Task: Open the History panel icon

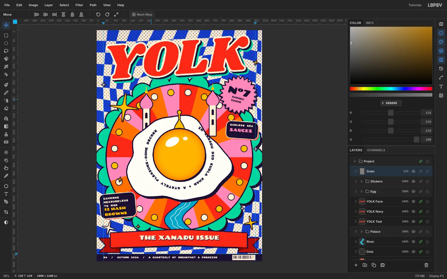Action: (x=441, y=69)
